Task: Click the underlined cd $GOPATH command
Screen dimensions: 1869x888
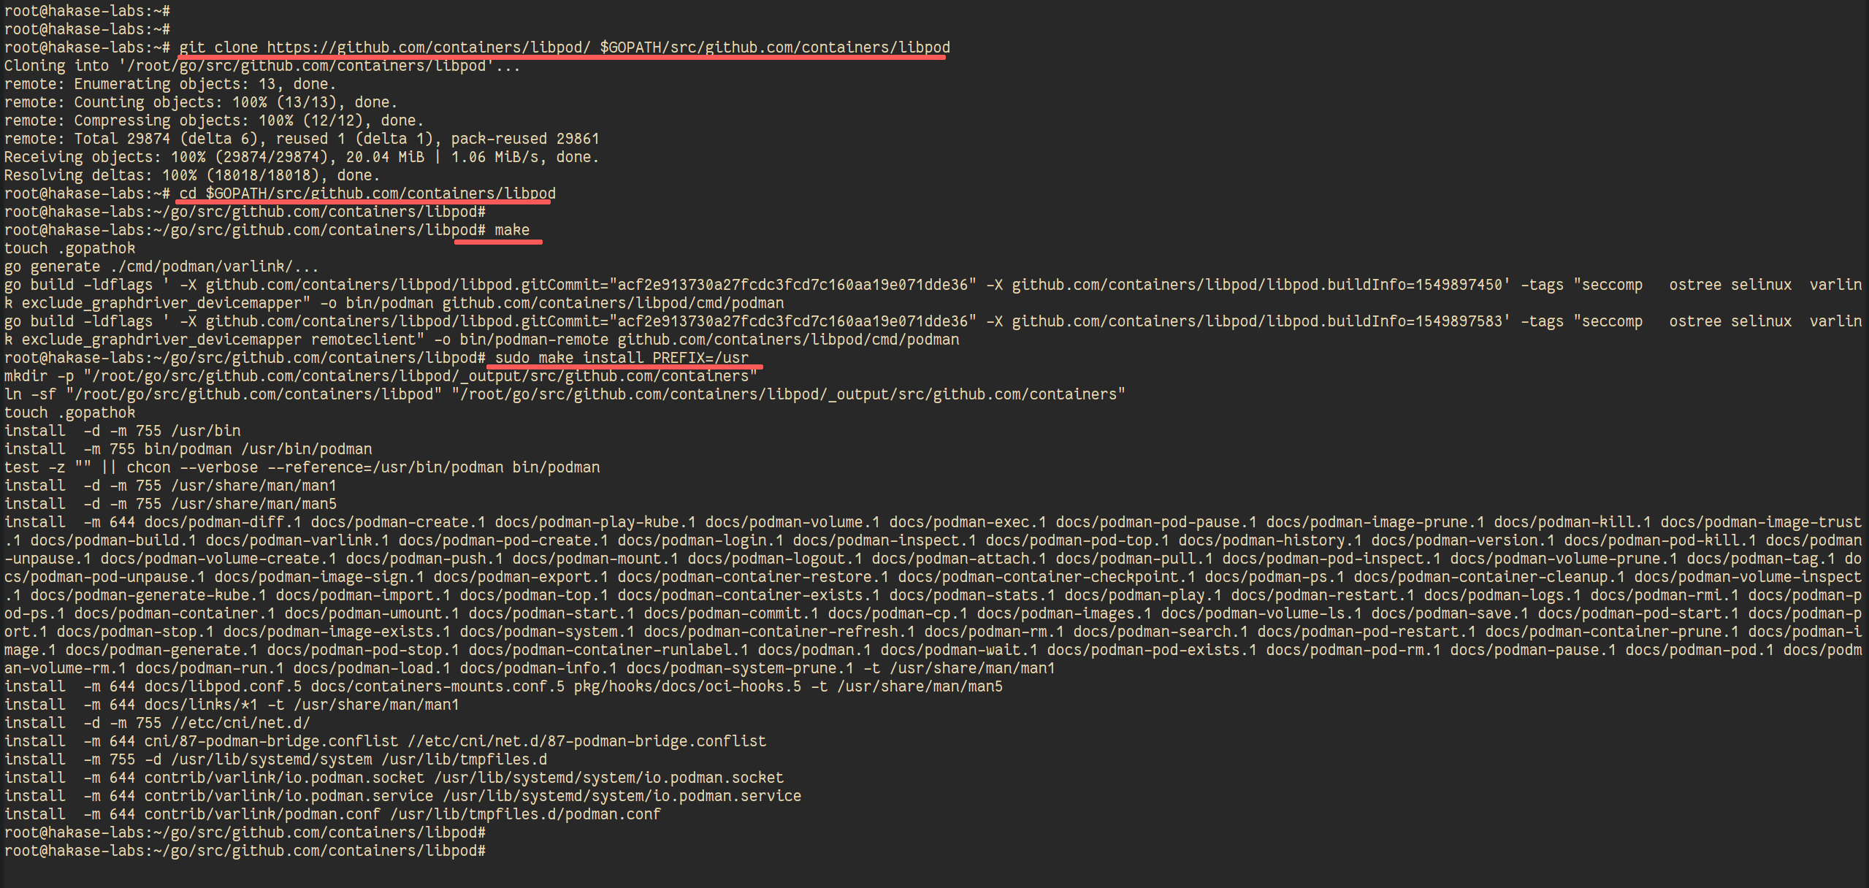Action: click(367, 194)
